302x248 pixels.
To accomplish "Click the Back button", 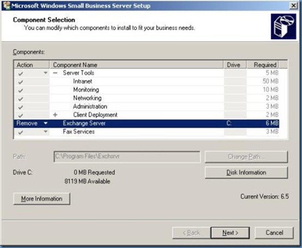I will pyautogui.click(x=192, y=233).
